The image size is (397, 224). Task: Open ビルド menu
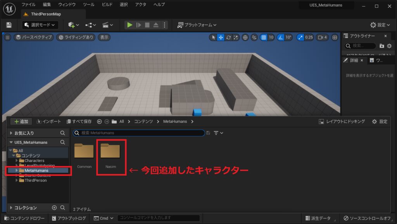[107, 5]
